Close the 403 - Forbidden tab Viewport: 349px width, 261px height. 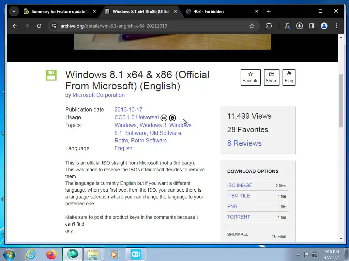pos(256,11)
